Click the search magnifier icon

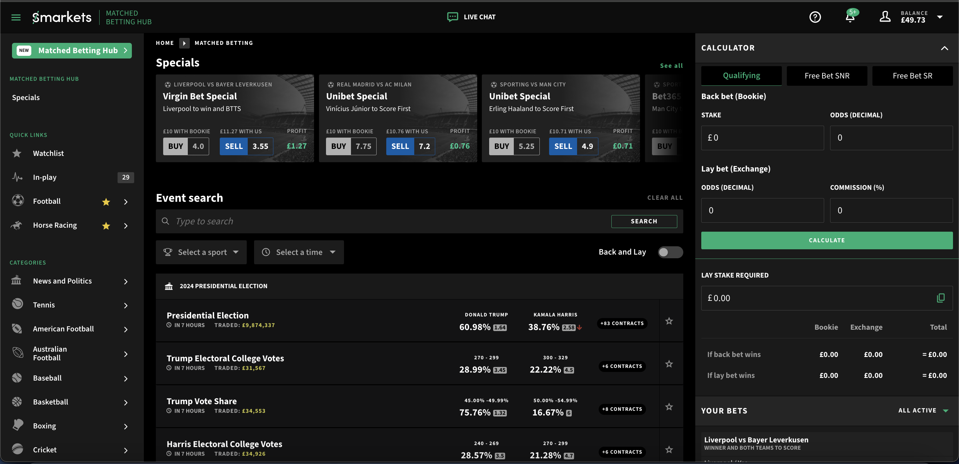pyautogui.click(x=165, y=221)
